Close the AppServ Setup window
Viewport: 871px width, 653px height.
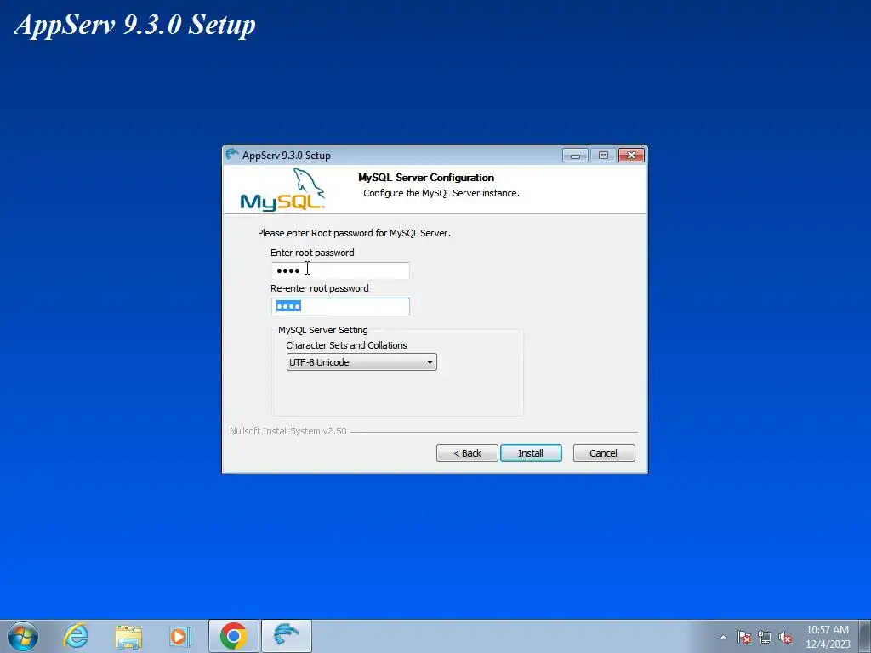631,156
